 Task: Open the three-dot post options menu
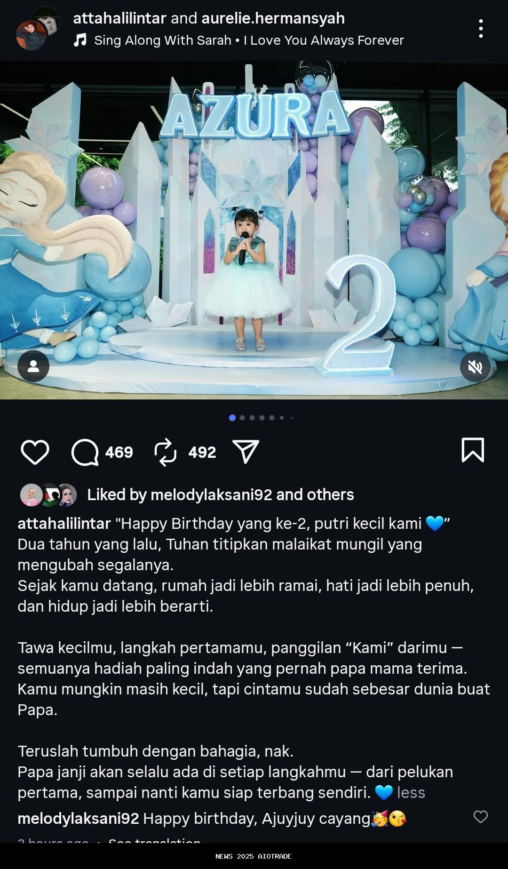[481, 29]
